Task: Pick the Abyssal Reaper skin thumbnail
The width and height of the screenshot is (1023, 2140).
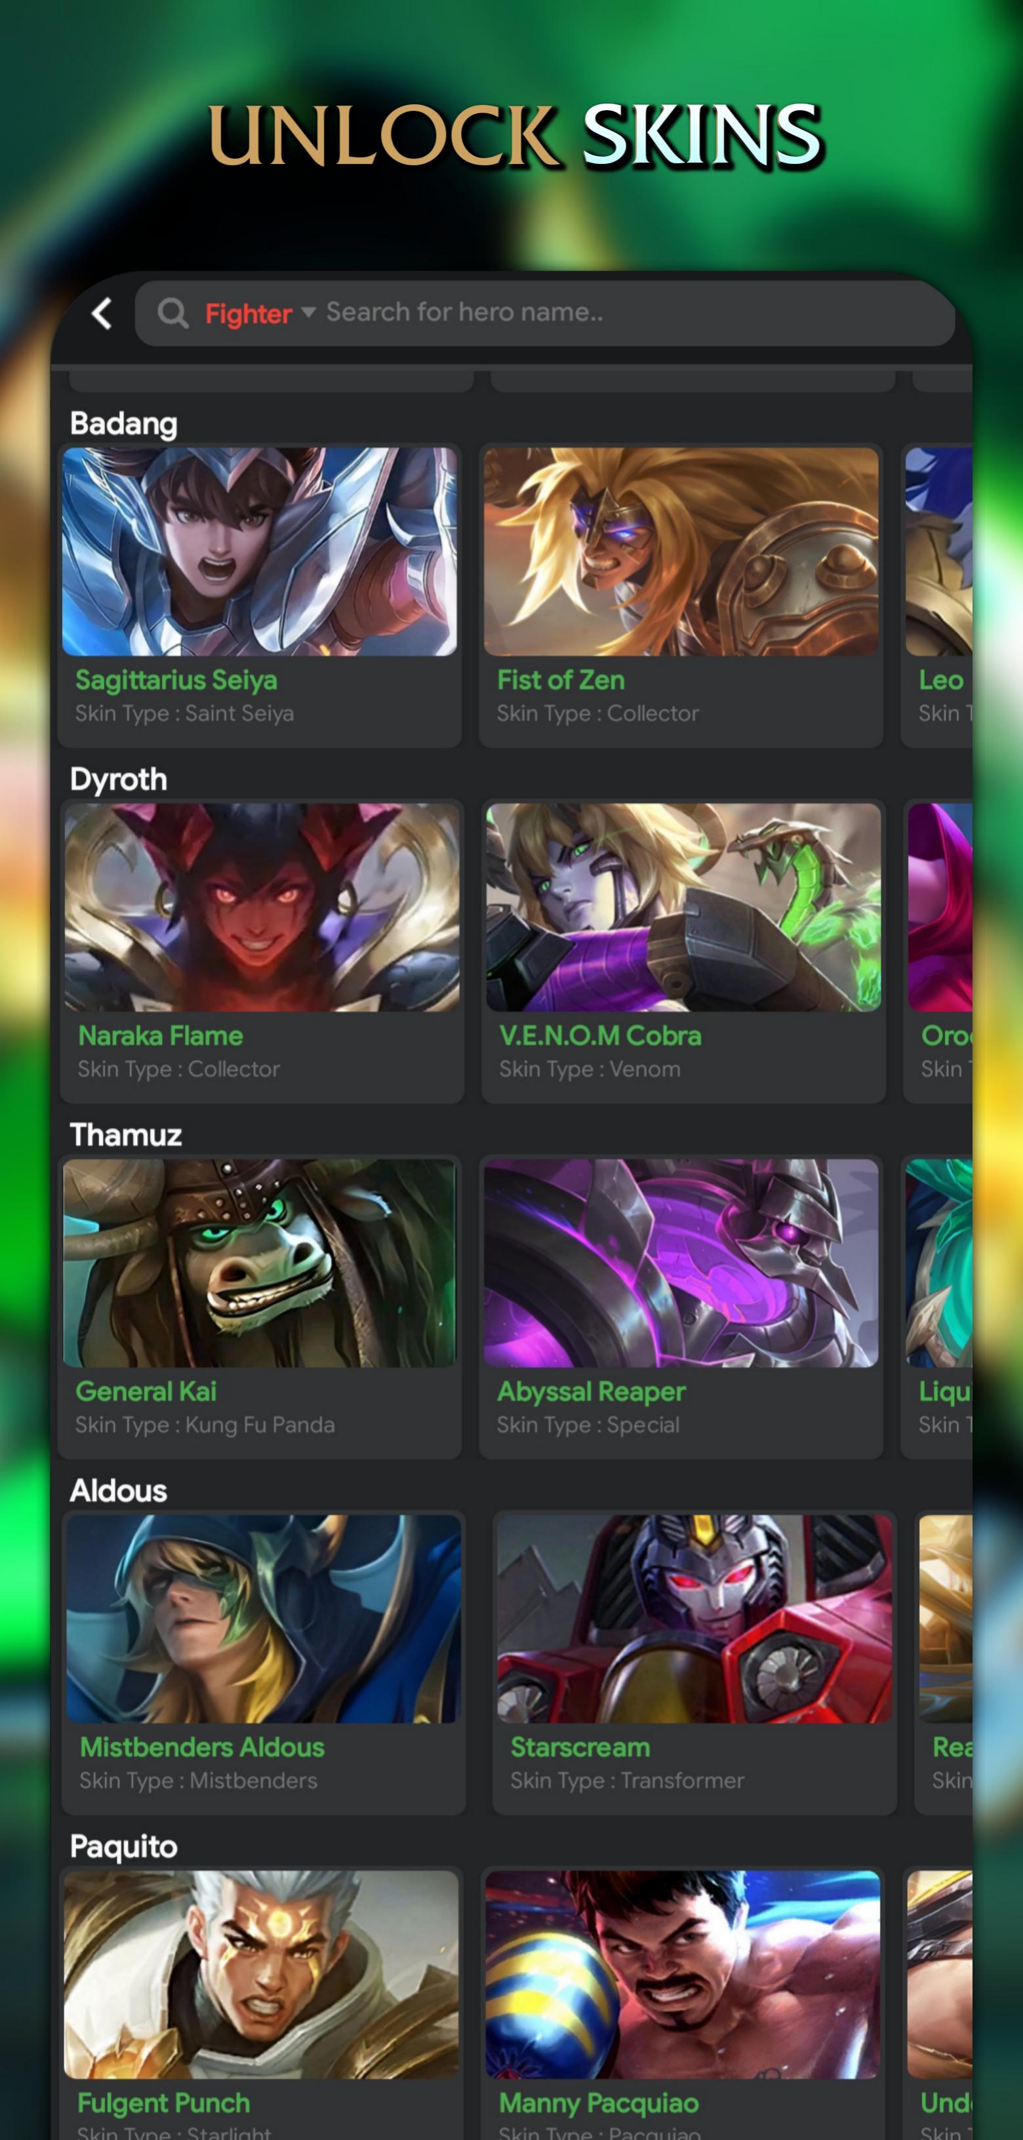Action: click(x=681, y=1263)
